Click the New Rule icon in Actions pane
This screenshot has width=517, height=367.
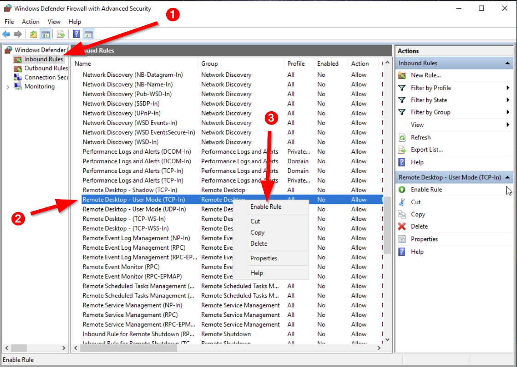[402, 75]
